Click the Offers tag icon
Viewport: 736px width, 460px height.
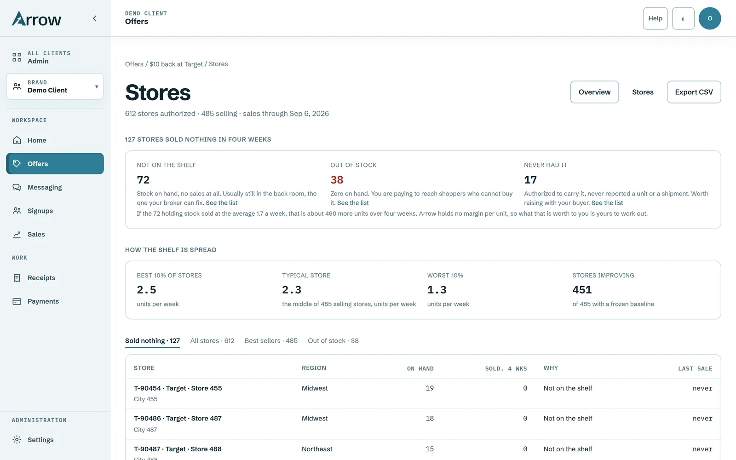coord(17,164)
